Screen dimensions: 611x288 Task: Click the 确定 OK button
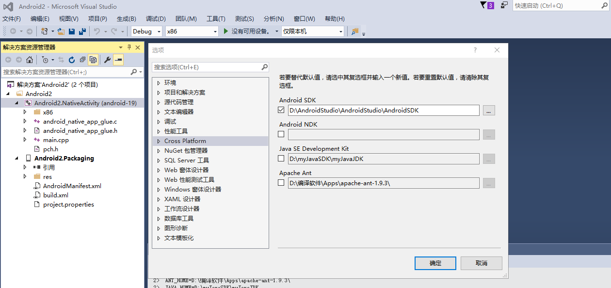(x=435, y=263)
